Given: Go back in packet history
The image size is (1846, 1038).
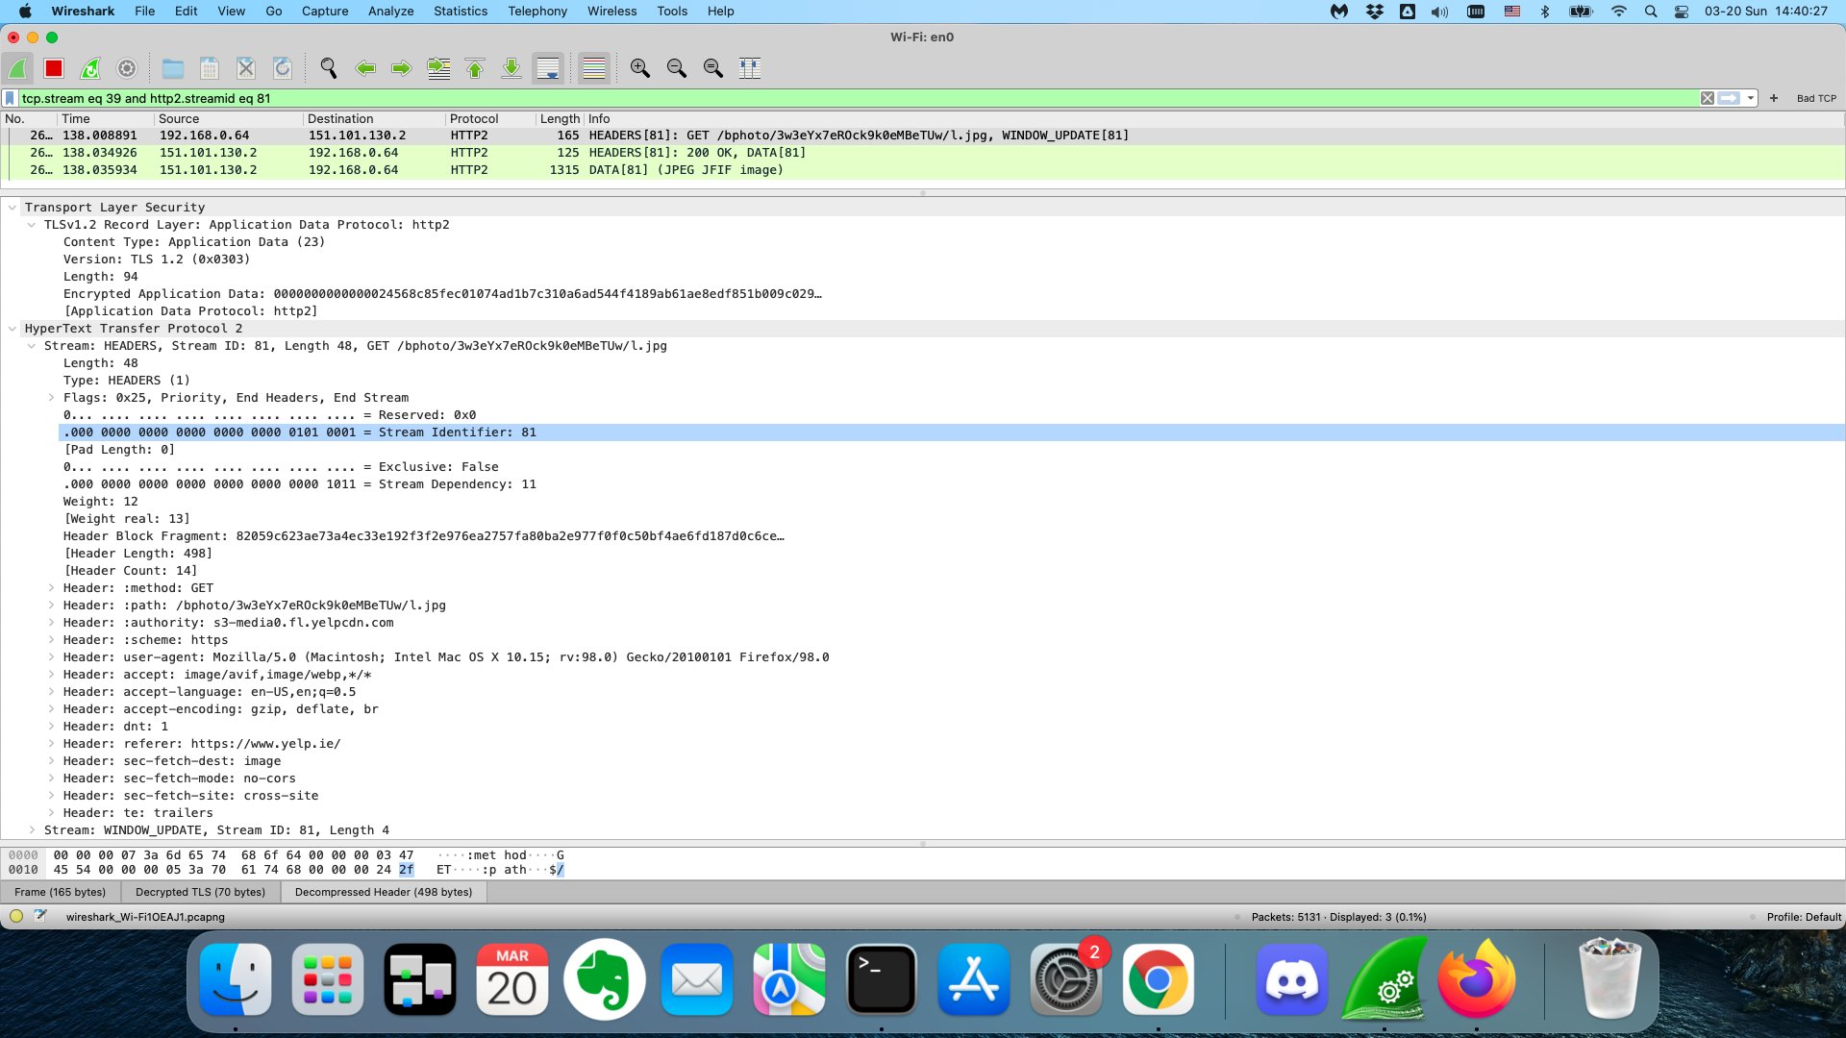Looking at the screenshot, I should pos(365,68).
